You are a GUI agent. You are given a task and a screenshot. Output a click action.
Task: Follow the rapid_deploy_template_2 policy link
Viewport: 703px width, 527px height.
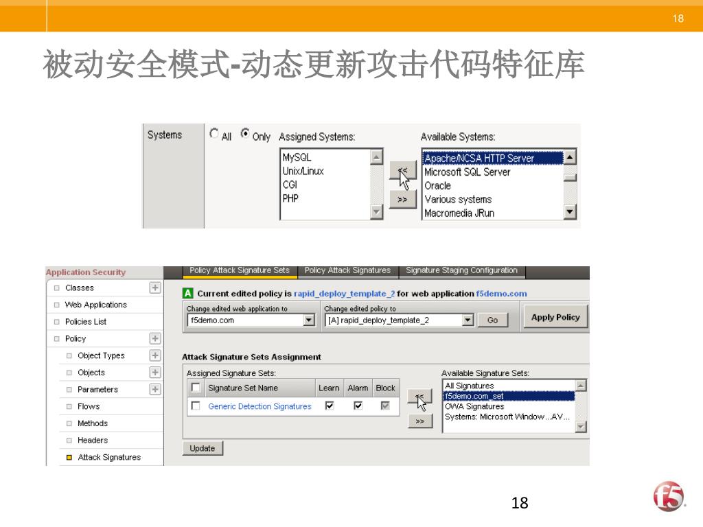pyautogui.click(x=345, y=294)
